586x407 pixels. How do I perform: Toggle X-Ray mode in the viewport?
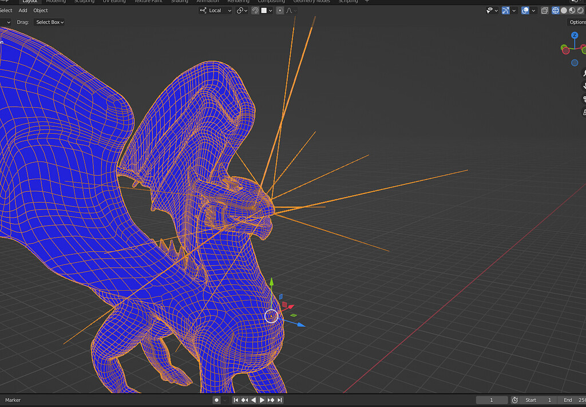544,10
